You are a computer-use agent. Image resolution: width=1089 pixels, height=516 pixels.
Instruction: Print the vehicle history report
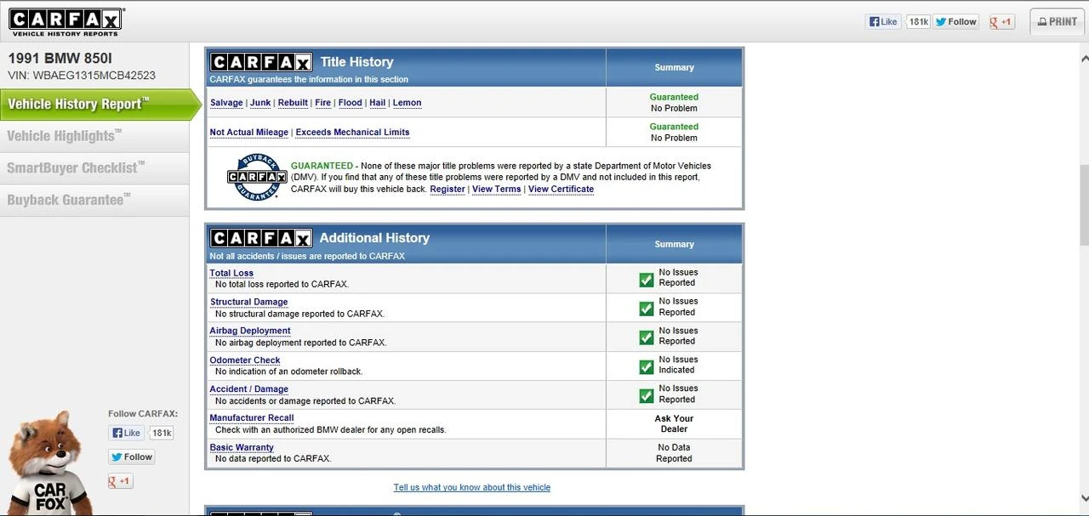1057,22
